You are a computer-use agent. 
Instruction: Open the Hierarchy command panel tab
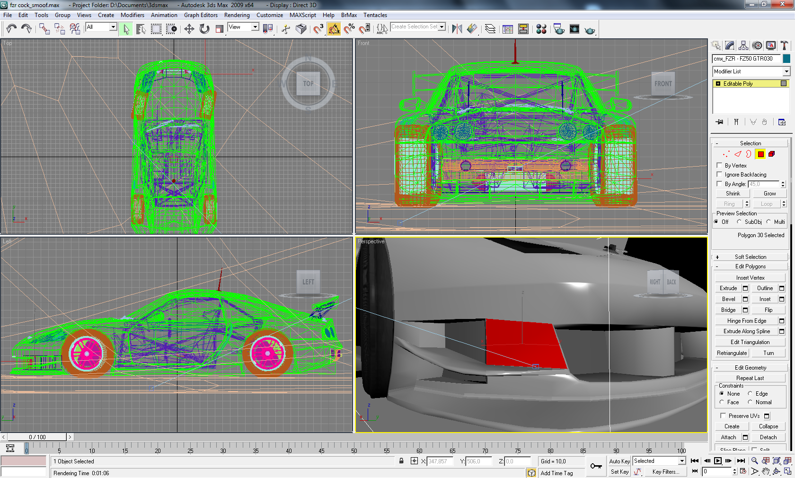point(743,45)
